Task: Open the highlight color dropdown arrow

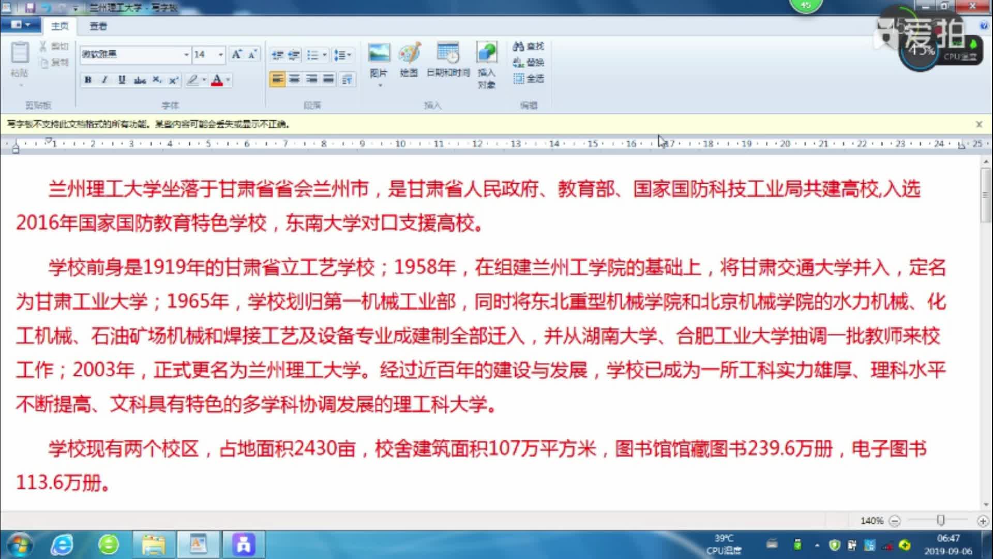Action: coord(204,80)
